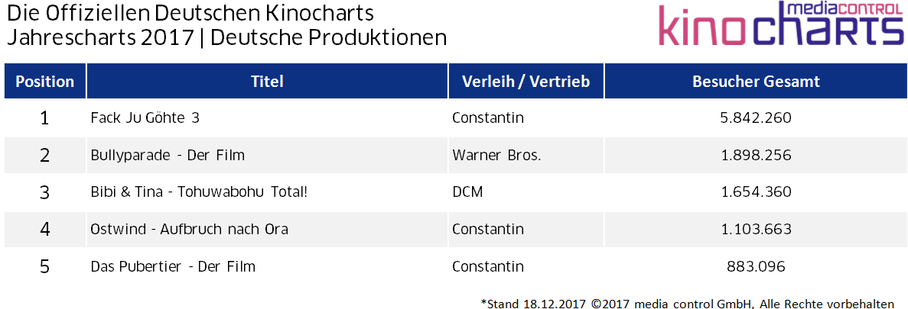This screenshot has height=309, width=908.
Task: Click Constantin distributor in the first row
Action: click(488, 117)
